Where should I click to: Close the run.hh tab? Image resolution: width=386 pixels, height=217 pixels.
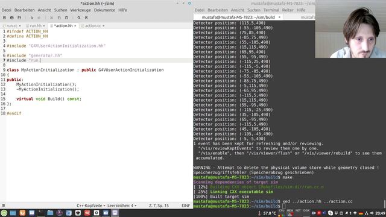coord(44,26)
